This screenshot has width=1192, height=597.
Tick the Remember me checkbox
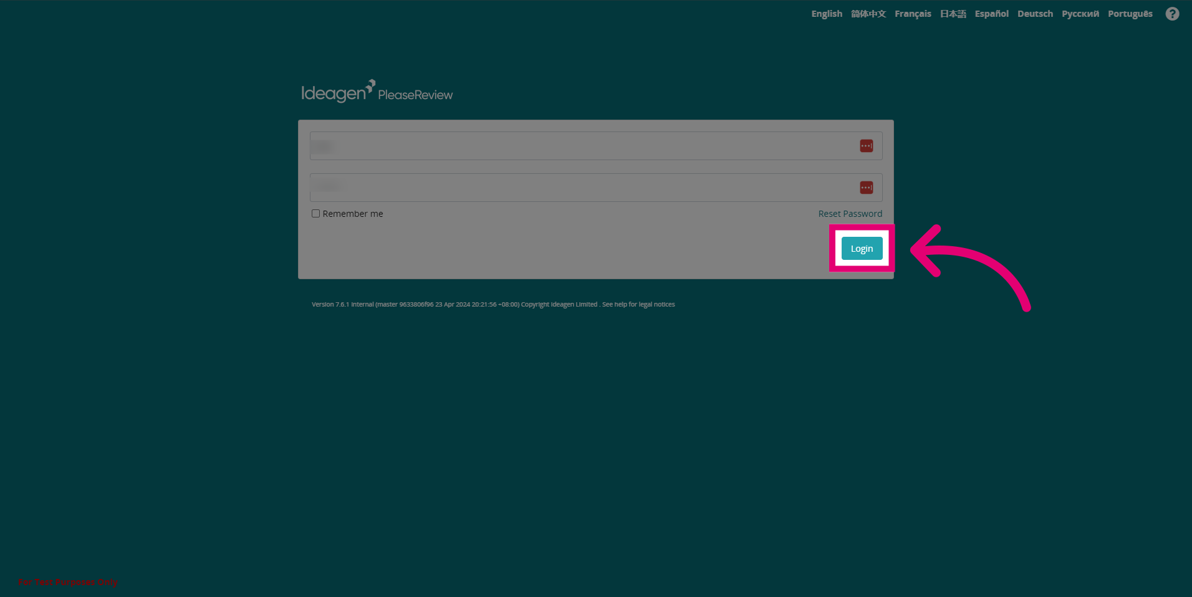(x=316, y=214)
